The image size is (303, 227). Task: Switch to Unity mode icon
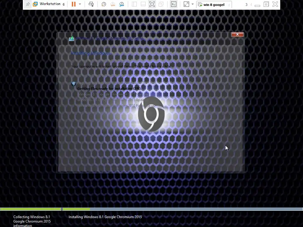click(x=161, y=4)
